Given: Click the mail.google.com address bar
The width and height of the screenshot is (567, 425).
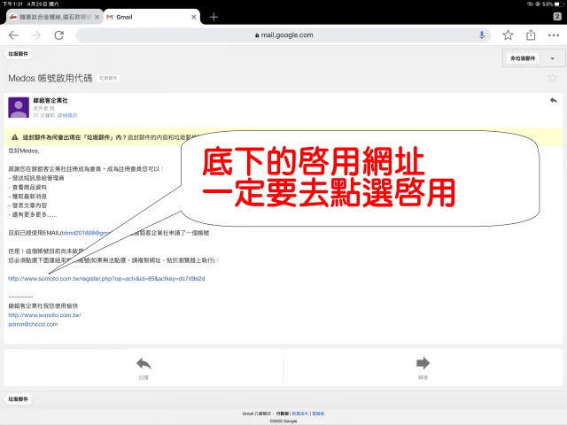Looking at the screenshot, I should pos(283,35).
